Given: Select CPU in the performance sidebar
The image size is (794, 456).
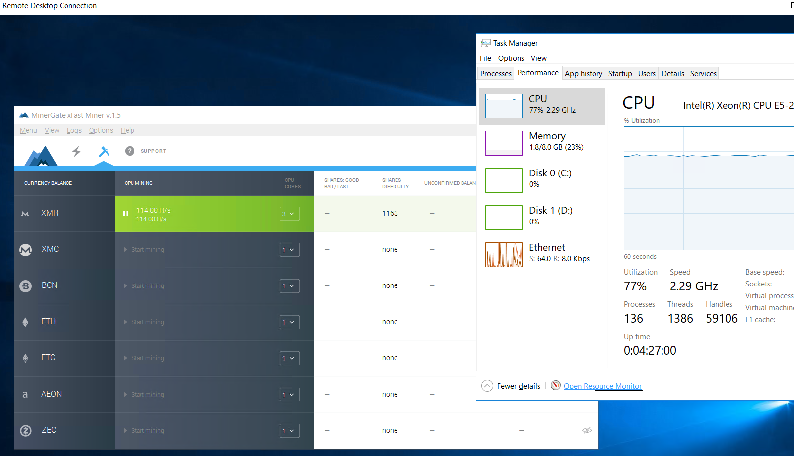Looking at the screenshot, I should click(542, 106).
